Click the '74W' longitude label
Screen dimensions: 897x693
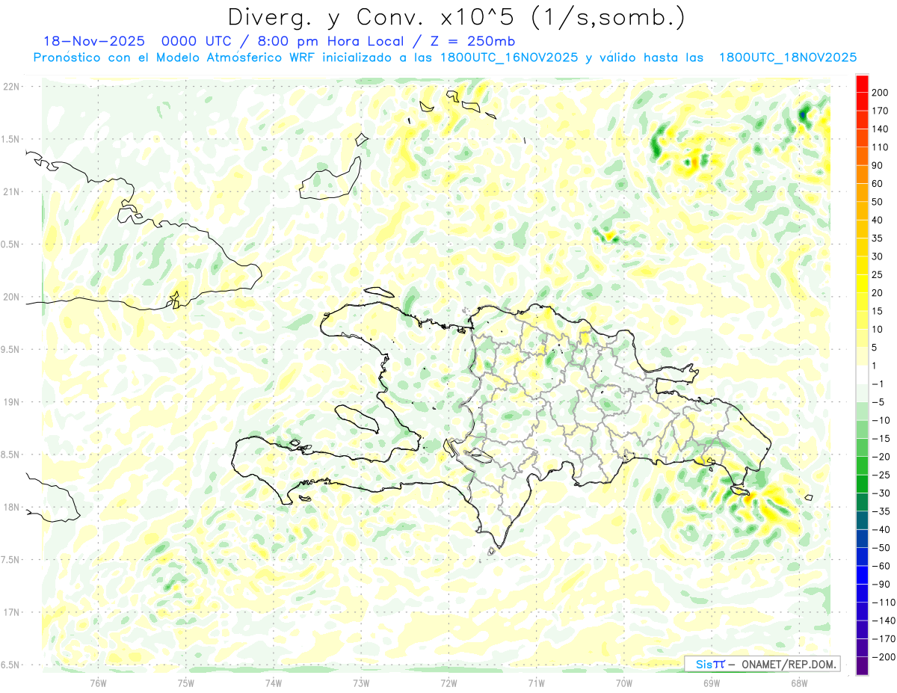pyautogui.click(x=274, y=683)
